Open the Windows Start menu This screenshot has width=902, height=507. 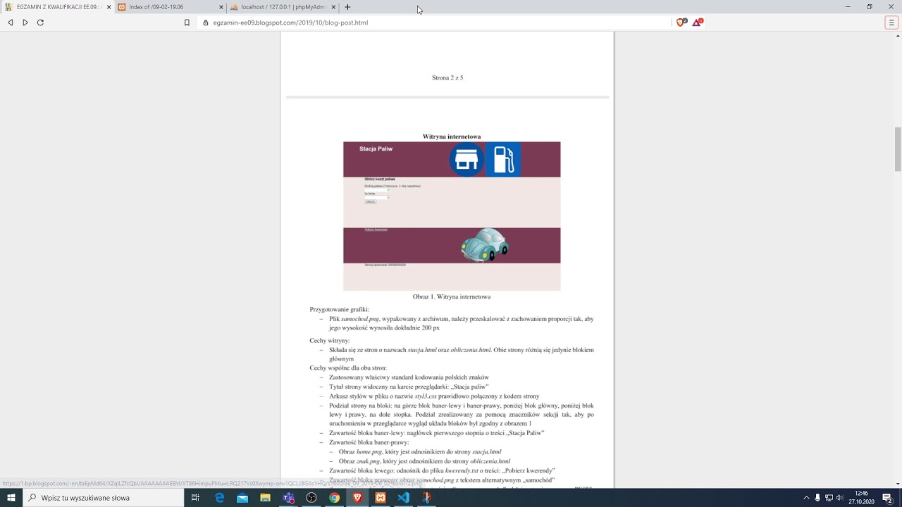tap(11, 498)
